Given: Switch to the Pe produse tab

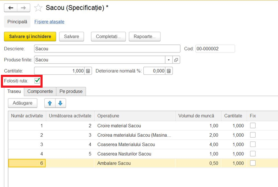Looking at the screenshot, I should tap(71, 92).
